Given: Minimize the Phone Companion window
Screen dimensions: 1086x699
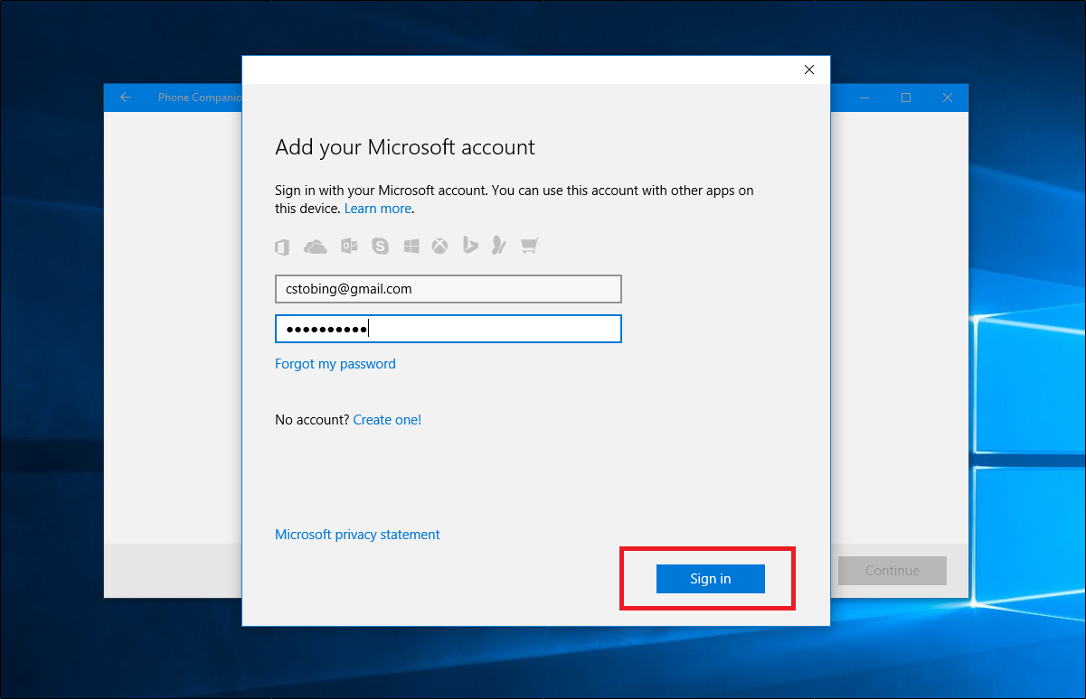Looking at the screenshot, I should [x=864, y=98].
